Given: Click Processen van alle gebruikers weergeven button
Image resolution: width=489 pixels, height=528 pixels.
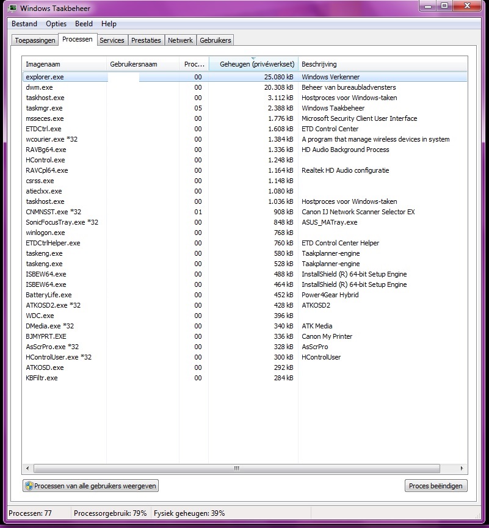Looking at the screenshot, I should coord(90,486).
